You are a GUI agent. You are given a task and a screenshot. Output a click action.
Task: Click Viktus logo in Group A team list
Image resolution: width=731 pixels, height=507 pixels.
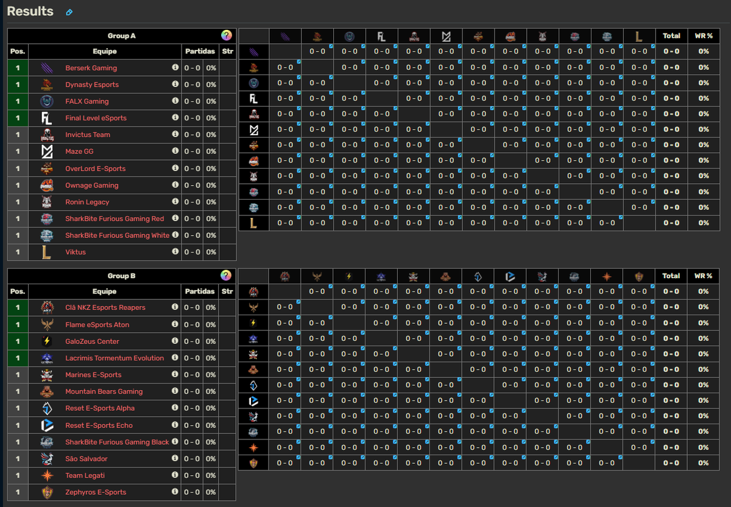47,252
